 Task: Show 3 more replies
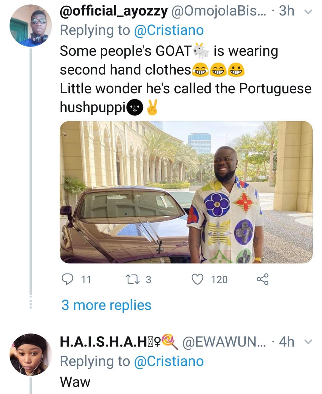click(106, 305)
